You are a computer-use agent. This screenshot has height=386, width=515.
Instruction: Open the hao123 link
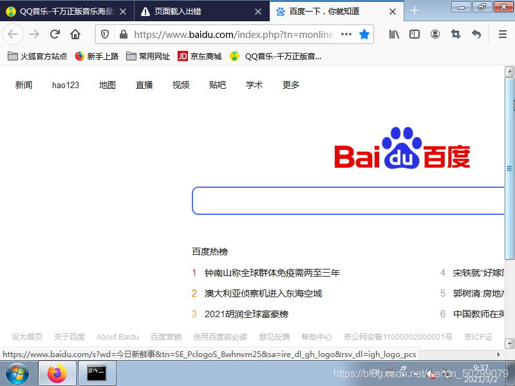click(66, 85)
